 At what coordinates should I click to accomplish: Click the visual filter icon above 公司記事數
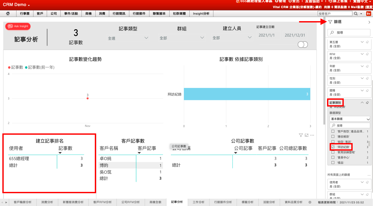click(x=301, y=135)
